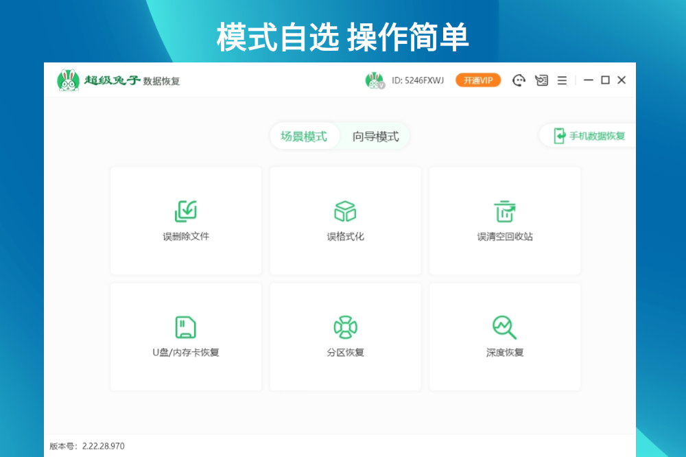Switch to 场景模式 tab

coord(304,137)
